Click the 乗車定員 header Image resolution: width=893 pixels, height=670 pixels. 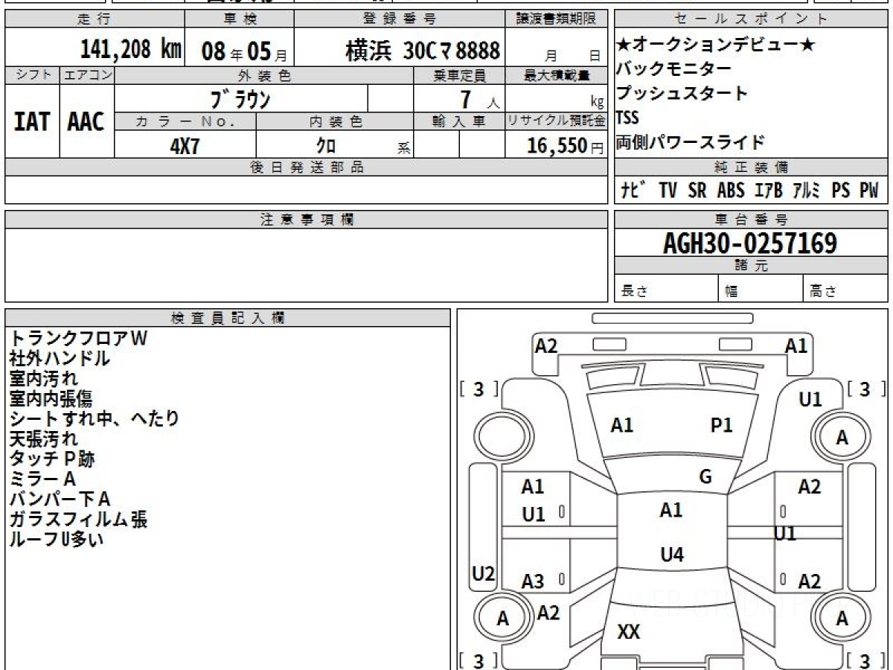tap(459, 75)
